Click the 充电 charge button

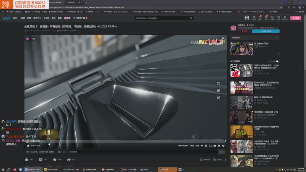click(244, 31)
